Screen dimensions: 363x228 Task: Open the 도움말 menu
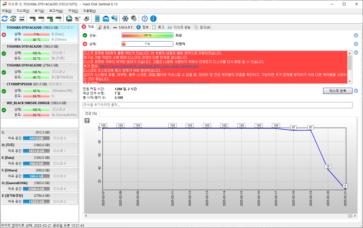click(89, 11)
